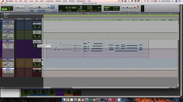
Task: Open Master 1 output selector Out 1-2
Action: point(37,69)
